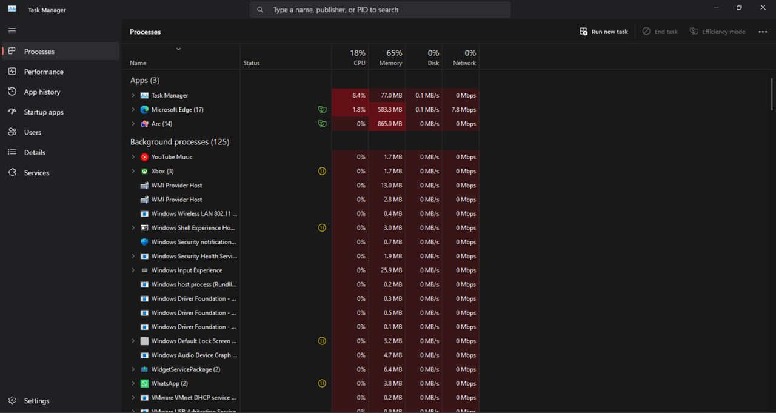Expand the Xbox (3) process tree
This screenshot has width=776, height=413.
133,171
